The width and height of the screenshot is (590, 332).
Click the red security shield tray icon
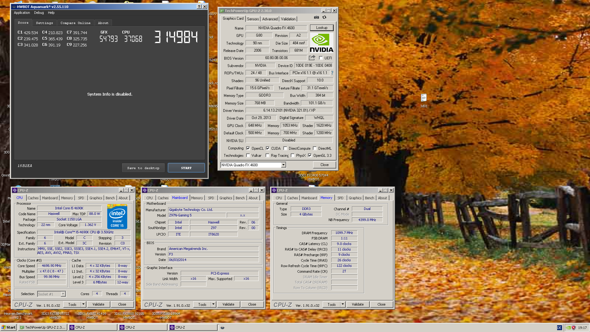click(573, 328)
